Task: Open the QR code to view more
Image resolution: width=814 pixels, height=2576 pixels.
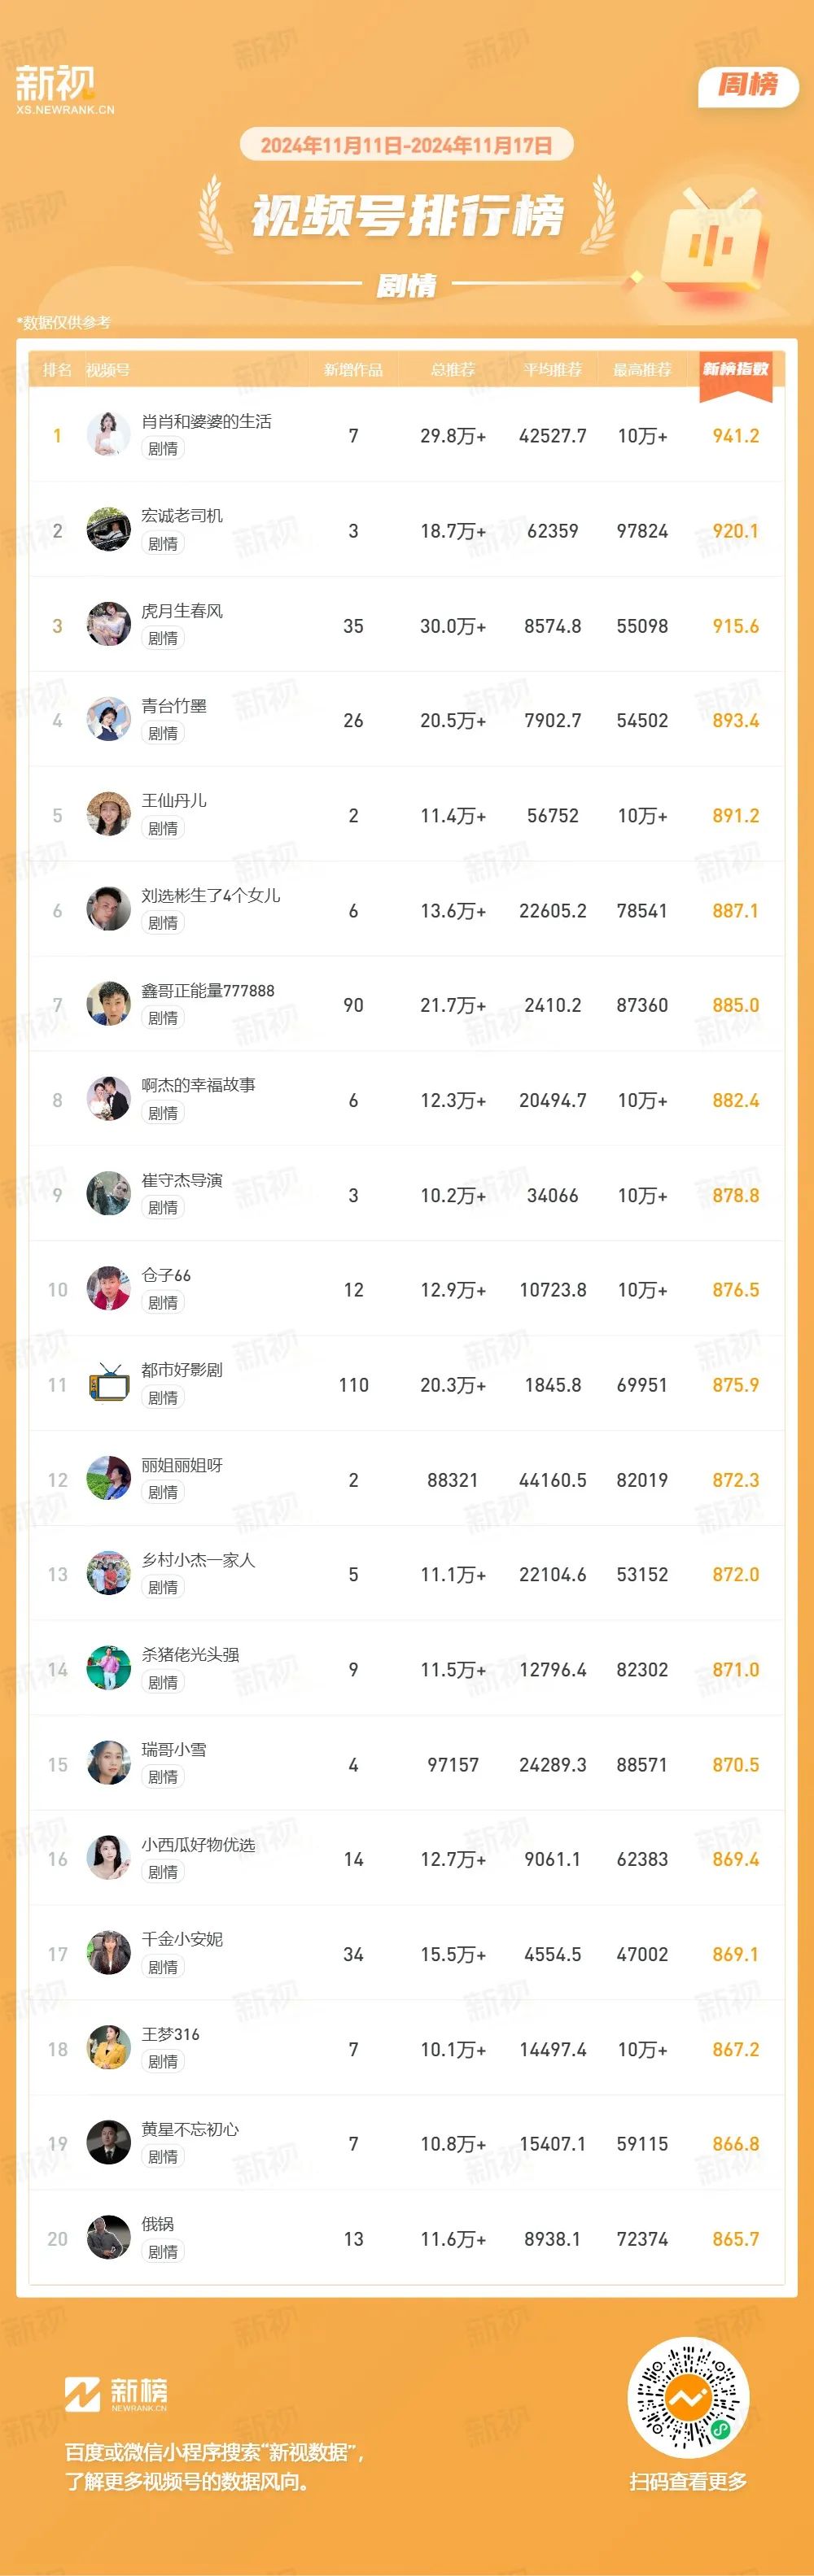Action: pyautogui.click(x=688, y=2398)
